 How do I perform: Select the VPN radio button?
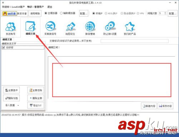138,13
